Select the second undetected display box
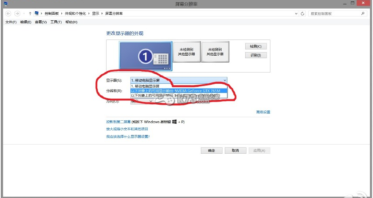The height and width of the screenshot is (198, 373). tap(215, 53)
